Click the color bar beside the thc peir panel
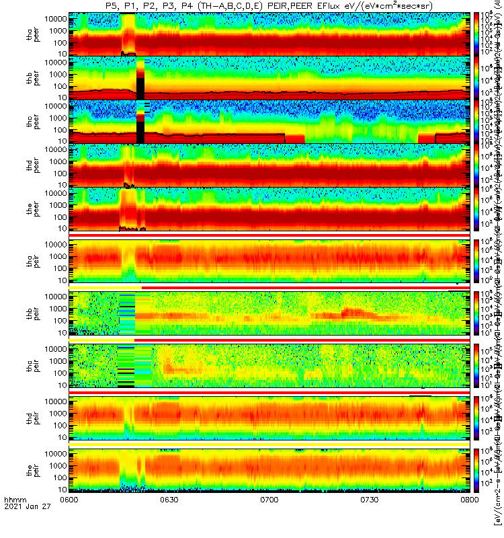Image resolution: width=504 pixels, height=538 pixels. tap(476, 366)
